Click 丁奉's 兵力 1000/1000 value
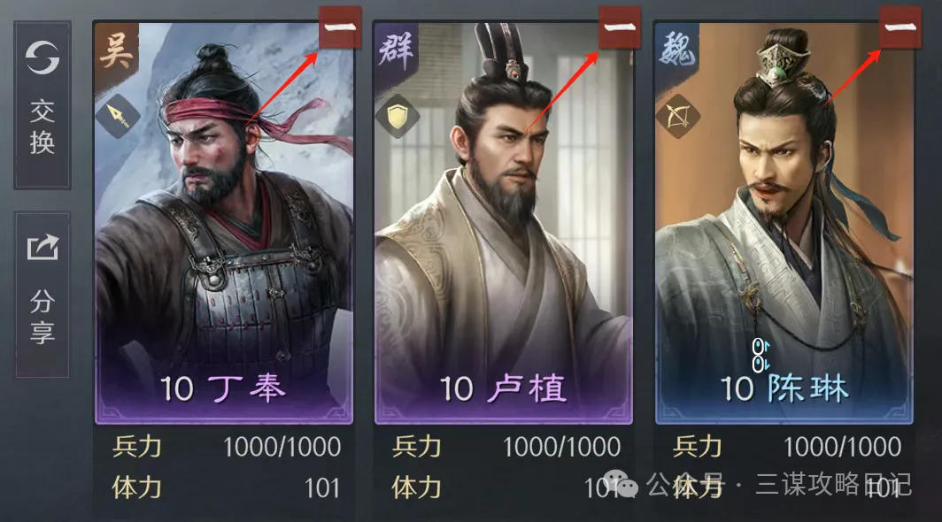Viewport: 942px width, 522px height. pyautogui.click(x=282, y=447)
